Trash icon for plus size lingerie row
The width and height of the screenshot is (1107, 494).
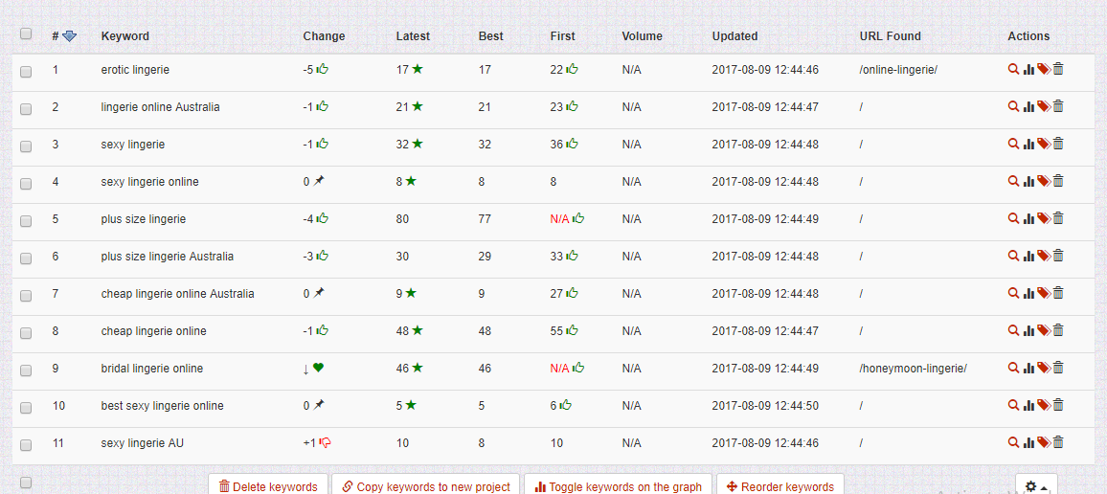pyautogui.click(x=1058, y=219)
